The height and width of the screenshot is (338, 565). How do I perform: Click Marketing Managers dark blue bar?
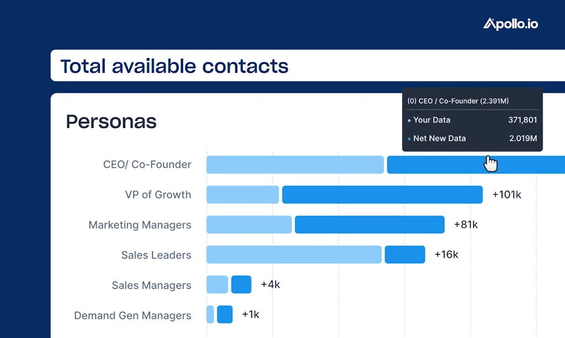(x=370, y=224)
